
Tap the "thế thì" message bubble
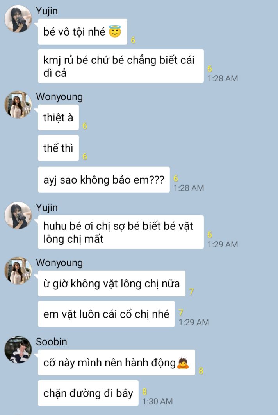[x=58, y=148]
